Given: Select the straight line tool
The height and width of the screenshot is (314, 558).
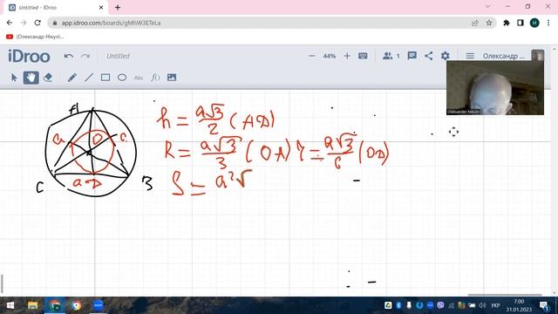Looking at the screenshot, I should pyautogui.click(x=89, y=78).
